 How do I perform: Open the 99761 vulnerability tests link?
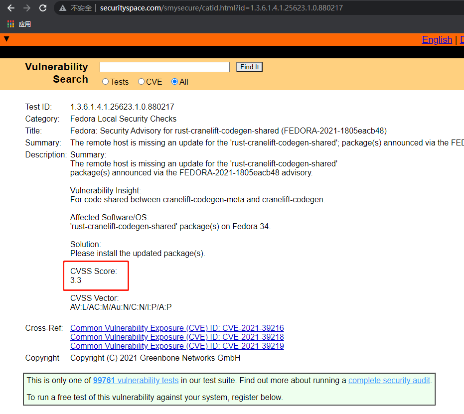click(x=136, y=380)
